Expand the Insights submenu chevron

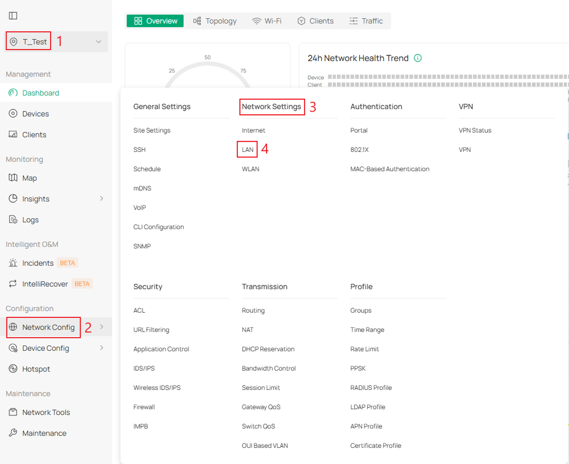click(102, 198)
